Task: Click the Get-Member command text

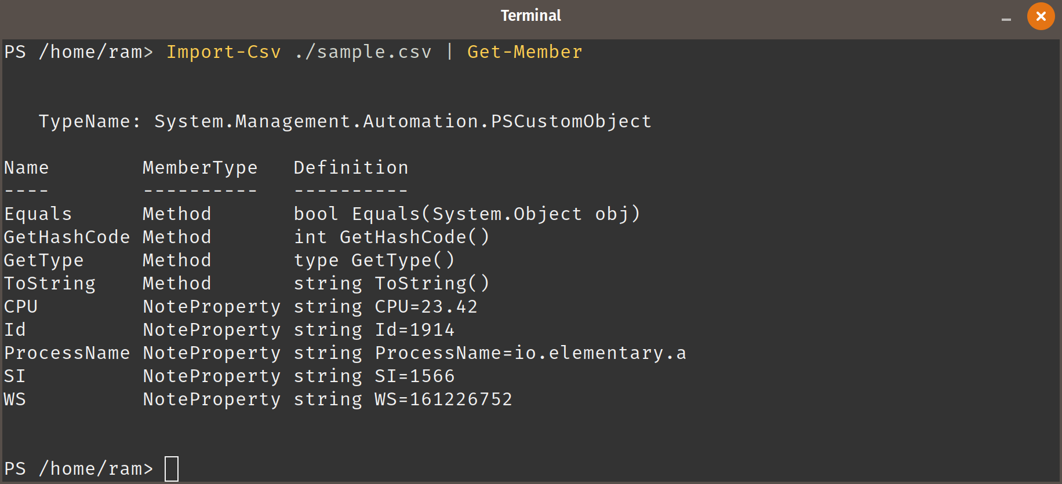Action: pyautogui.click(x=525, y=52)
